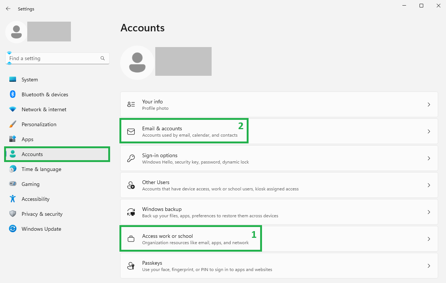The image size is (446, 283).
Task: Open Other Users via right chevron
Action: tap(429, 185)
